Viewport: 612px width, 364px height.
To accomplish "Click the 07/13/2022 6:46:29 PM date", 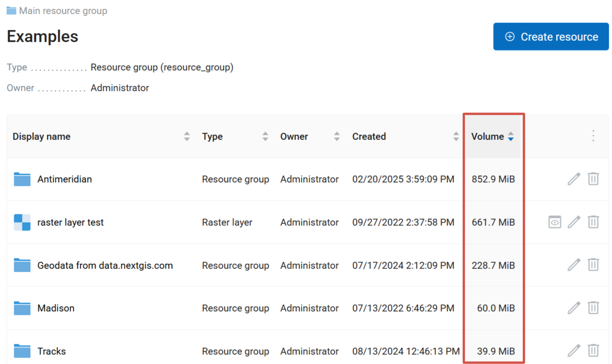I will [x=403, y=308].
